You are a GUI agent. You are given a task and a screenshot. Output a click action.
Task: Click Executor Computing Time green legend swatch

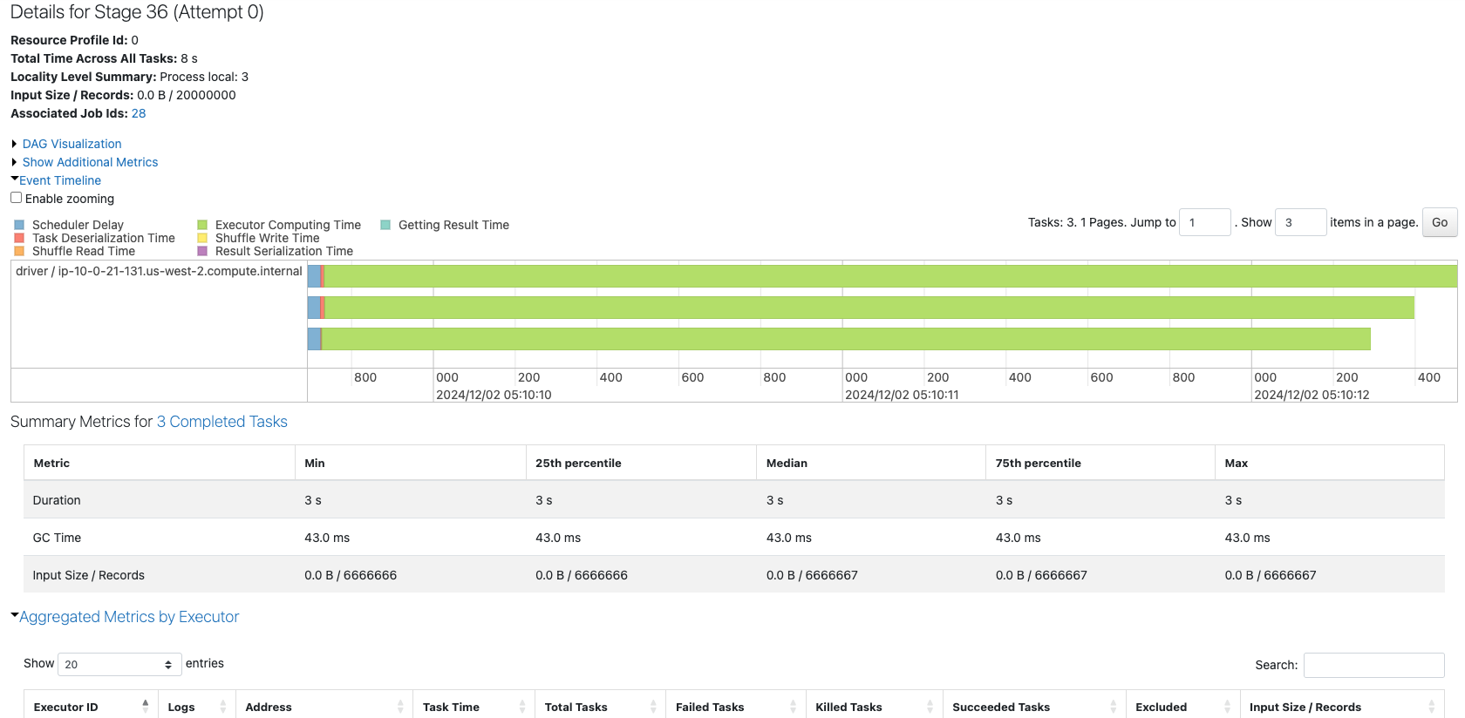[x=202, y=225]
